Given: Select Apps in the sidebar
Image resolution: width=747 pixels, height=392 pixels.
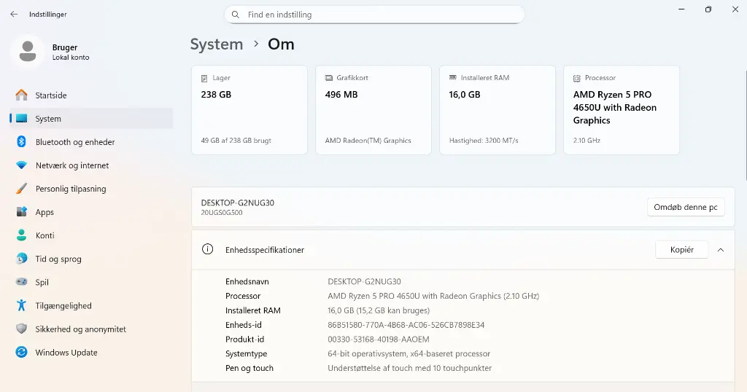Looking at the screenshot, I should pos(44,212).
